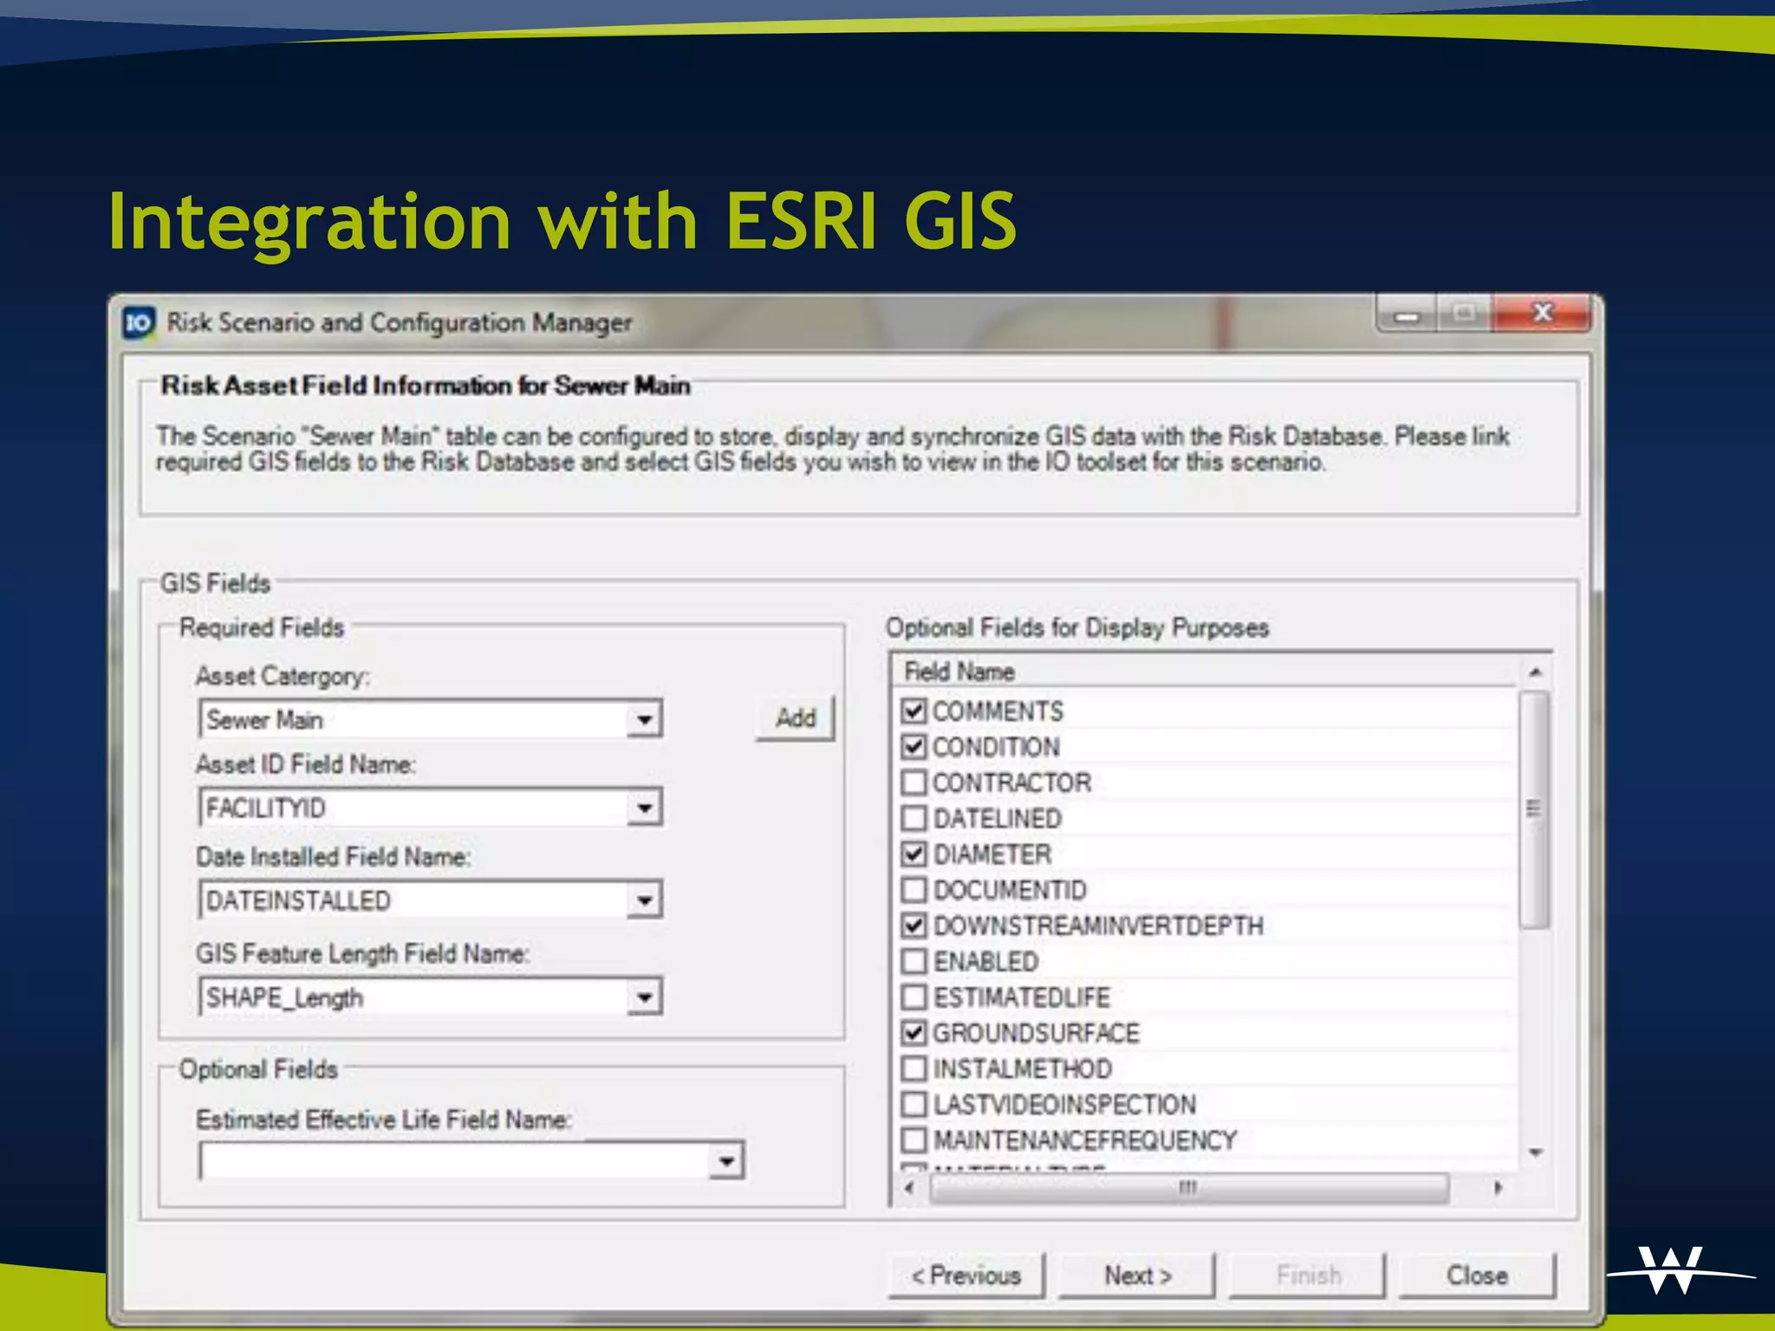
Task: Select the MAINTENANCEFREQUENCY field name text
Action: (x=1085, y=1140)
